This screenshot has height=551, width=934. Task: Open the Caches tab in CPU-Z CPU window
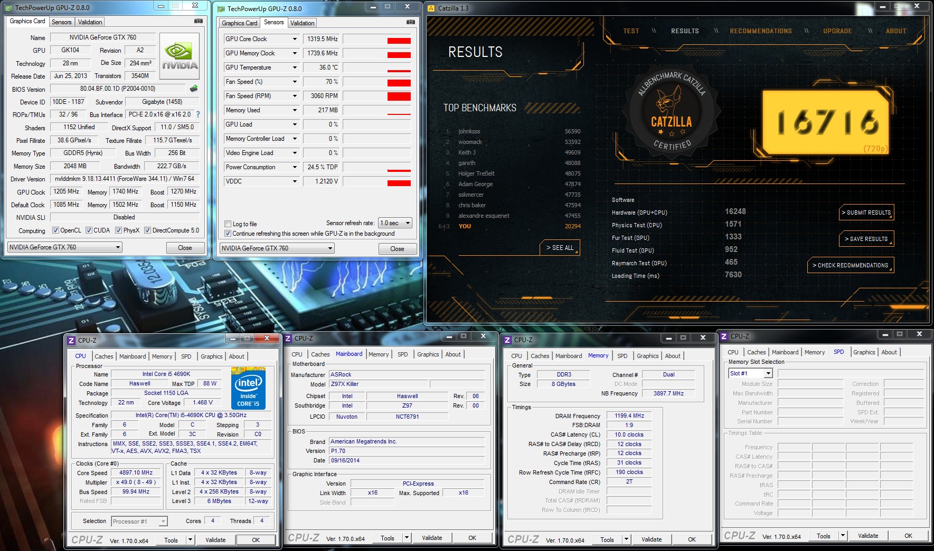pos(104,356)
